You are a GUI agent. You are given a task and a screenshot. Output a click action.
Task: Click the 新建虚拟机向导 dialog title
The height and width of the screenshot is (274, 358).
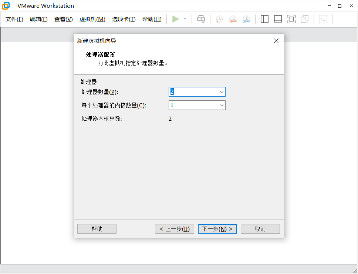97,41
